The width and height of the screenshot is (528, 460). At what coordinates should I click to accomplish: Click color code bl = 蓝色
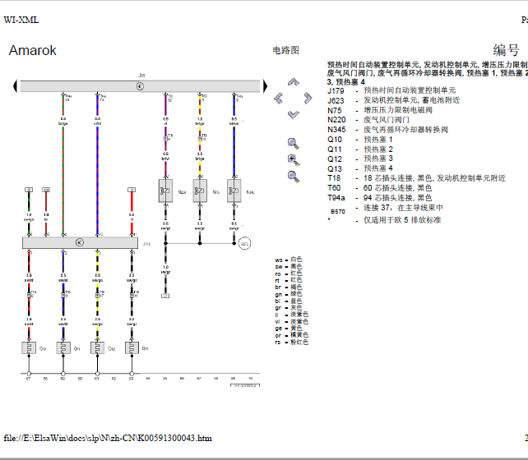click(289, 301)
